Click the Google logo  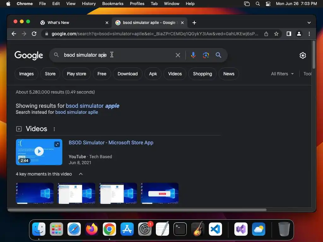pos(29,55)
